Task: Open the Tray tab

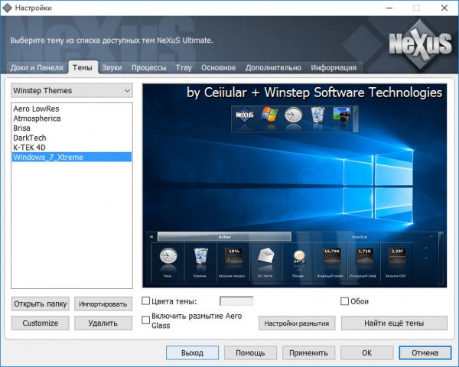Action: tap(184, 67)
